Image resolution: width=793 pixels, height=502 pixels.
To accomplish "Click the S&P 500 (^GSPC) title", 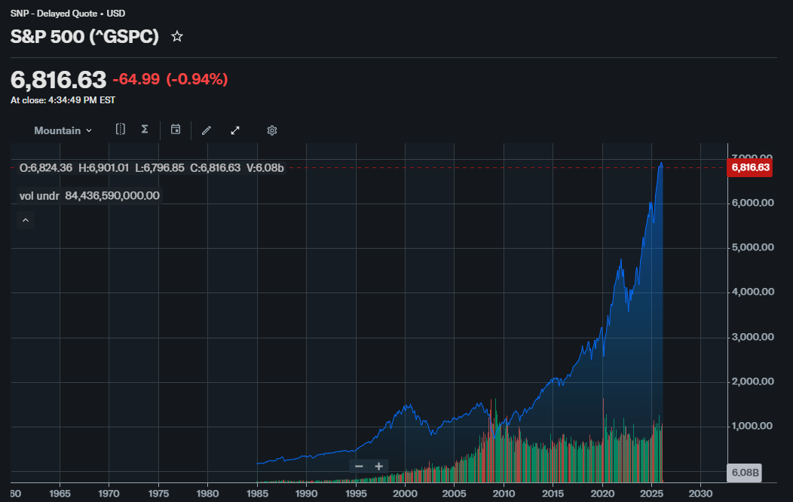I will (x=84, y=36).
